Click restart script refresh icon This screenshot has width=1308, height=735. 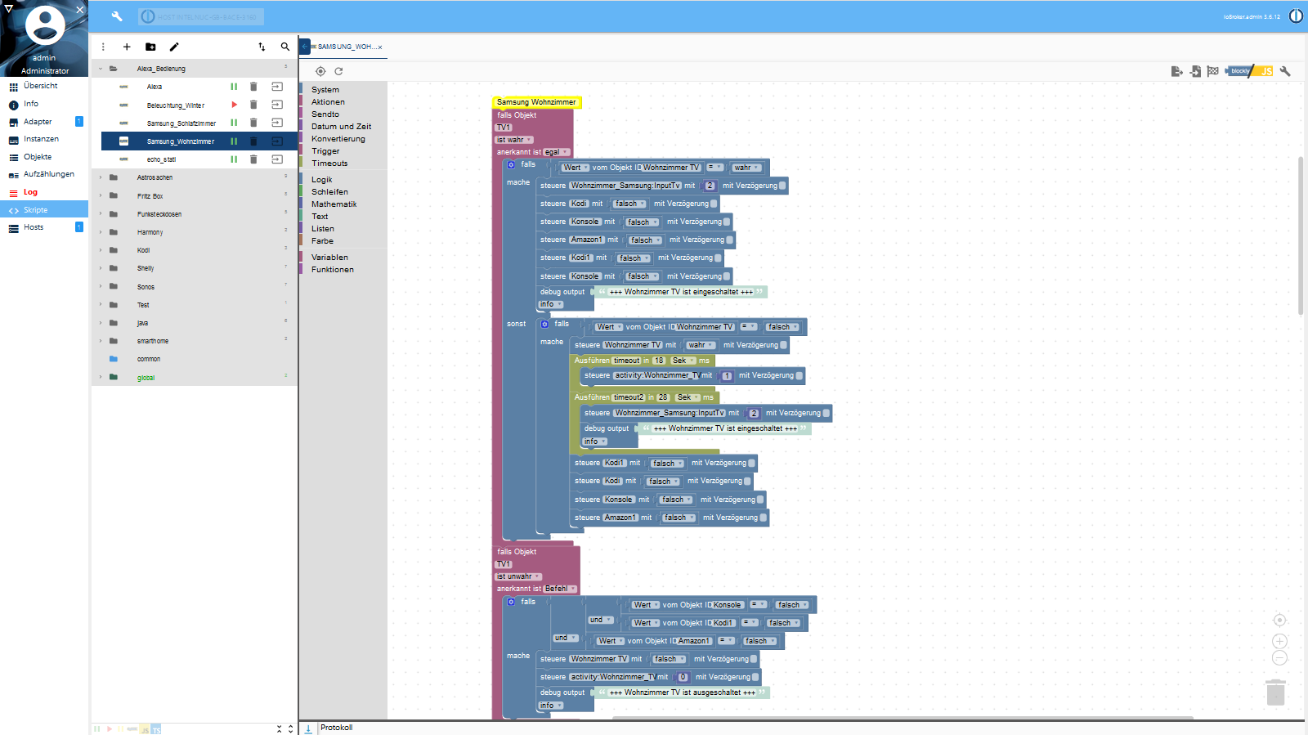(338, 71)
